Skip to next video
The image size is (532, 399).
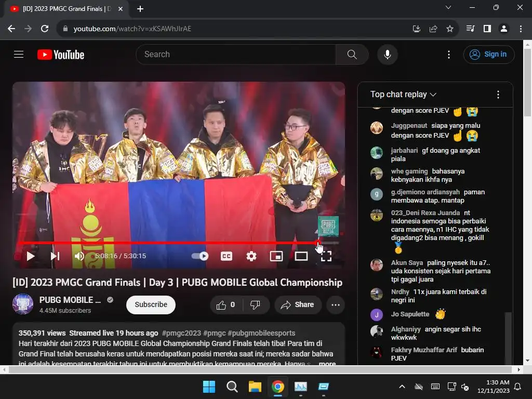(55, 256)
